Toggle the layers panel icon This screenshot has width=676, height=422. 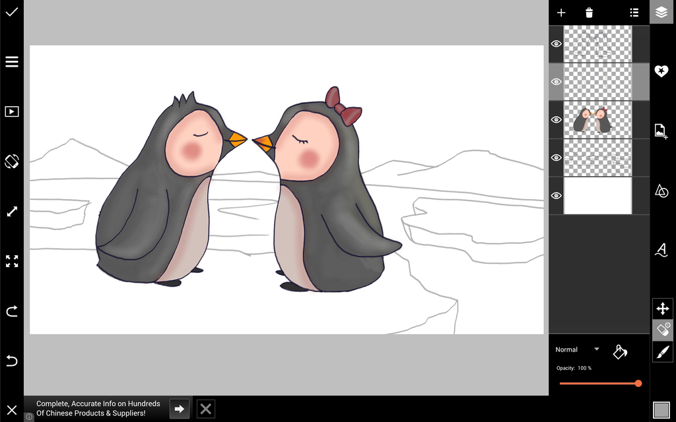tap(661, 12)
